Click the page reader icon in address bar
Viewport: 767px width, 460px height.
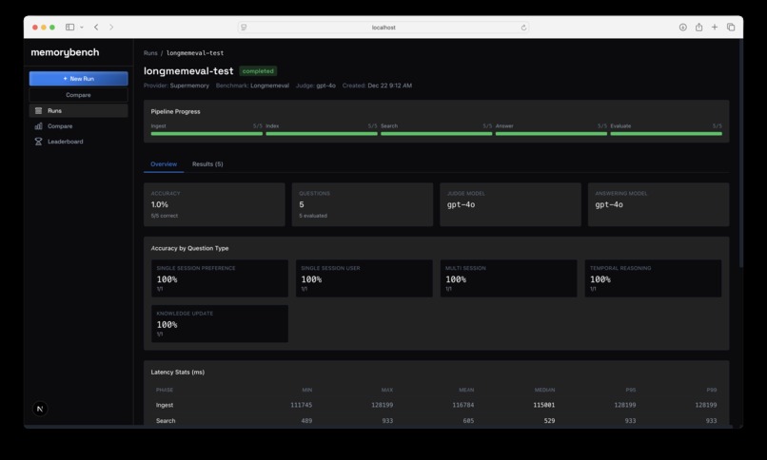[244, 28]
